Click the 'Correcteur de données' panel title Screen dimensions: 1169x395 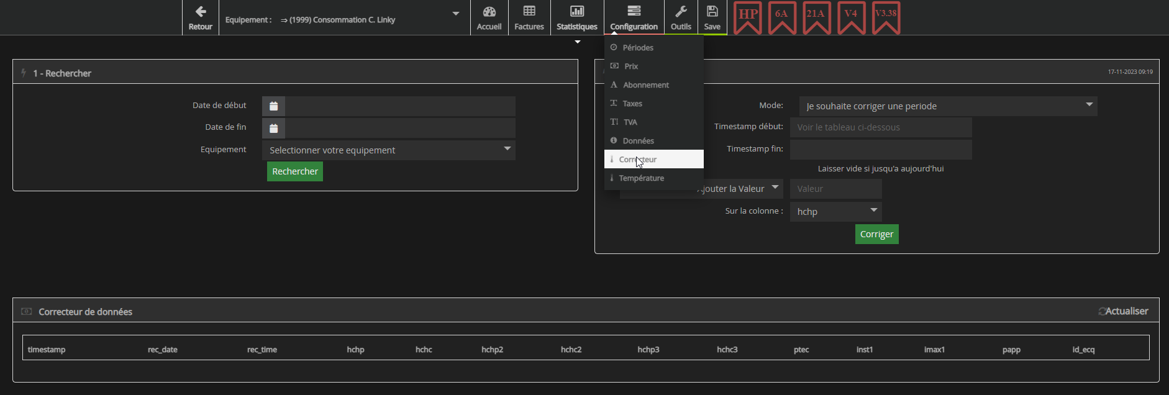pyautogui.click(x=86, y=312)
